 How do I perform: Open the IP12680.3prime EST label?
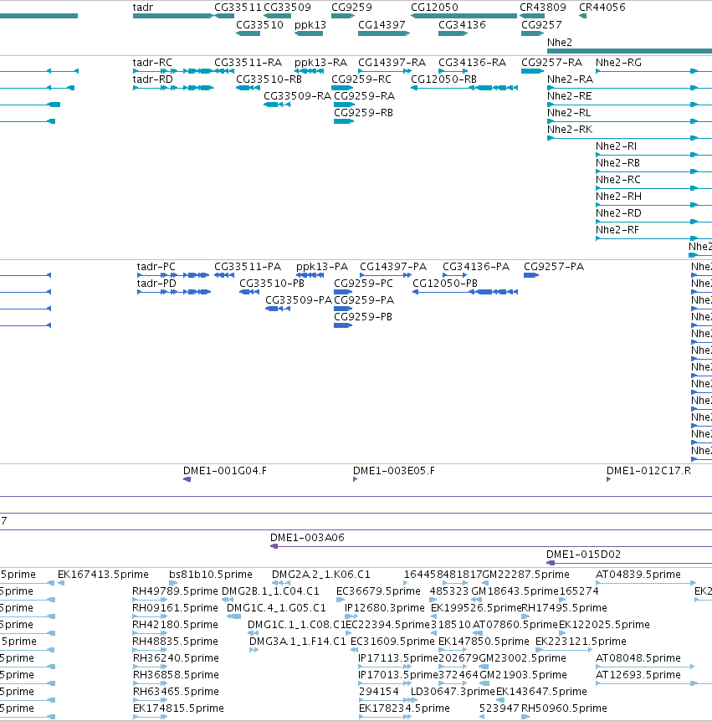[x=385, y=608]
